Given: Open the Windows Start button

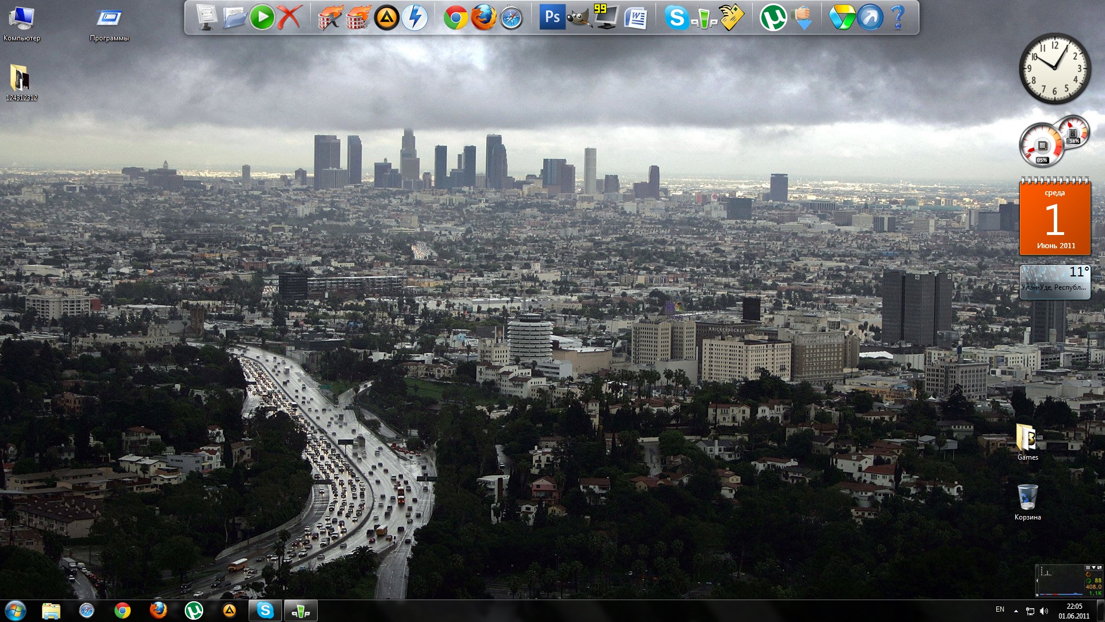Looking at the screenshot, I should [16, 610].
